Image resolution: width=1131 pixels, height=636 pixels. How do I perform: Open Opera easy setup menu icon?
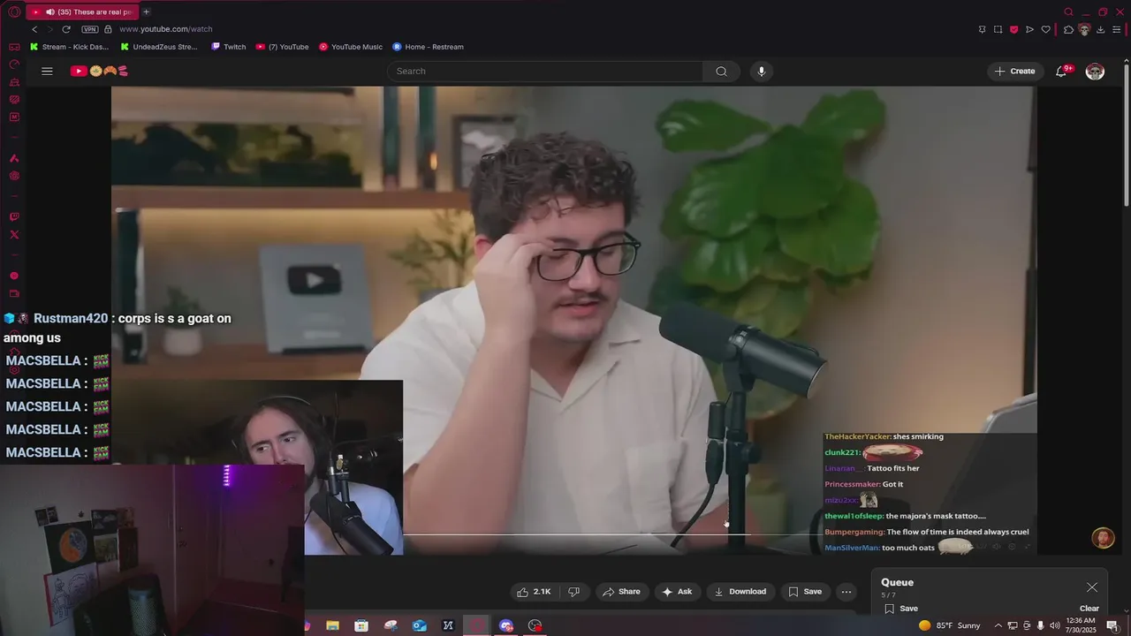(x=1117, y=29)
